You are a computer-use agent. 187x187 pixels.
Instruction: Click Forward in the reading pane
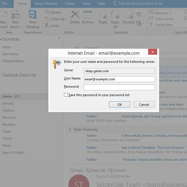pyautogui.click(x=117, y=170)
